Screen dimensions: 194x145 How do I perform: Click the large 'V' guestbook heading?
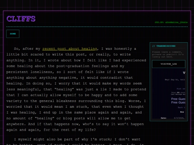tap(184, 73)
